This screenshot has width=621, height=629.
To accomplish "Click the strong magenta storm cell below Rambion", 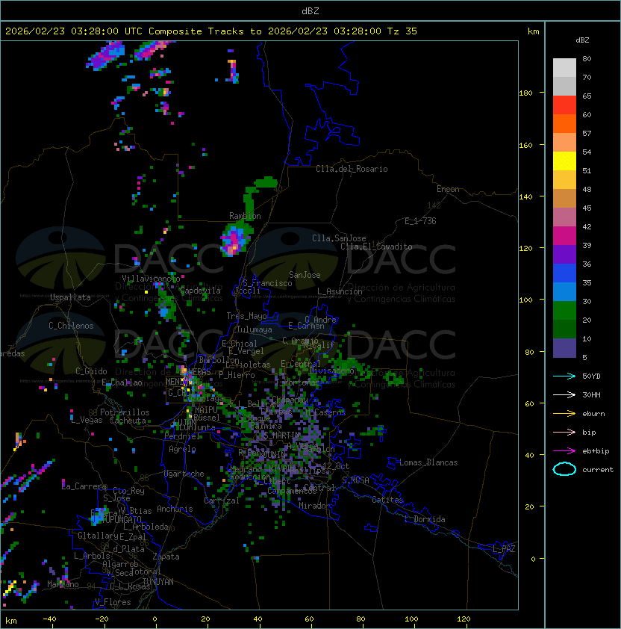I will (234, 241).
